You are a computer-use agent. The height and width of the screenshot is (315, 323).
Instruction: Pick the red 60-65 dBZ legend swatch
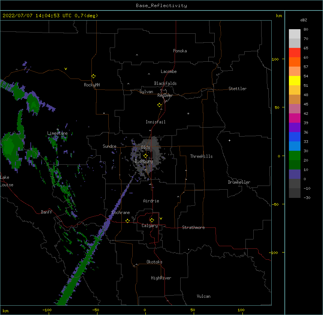[x=295, y=52]
